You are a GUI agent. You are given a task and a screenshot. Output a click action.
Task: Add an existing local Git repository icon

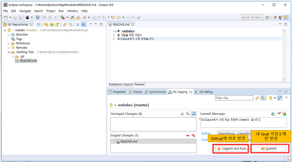(x=46, y=24)
